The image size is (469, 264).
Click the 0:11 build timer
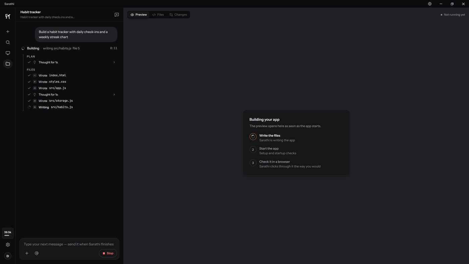[x=114, y=48]
